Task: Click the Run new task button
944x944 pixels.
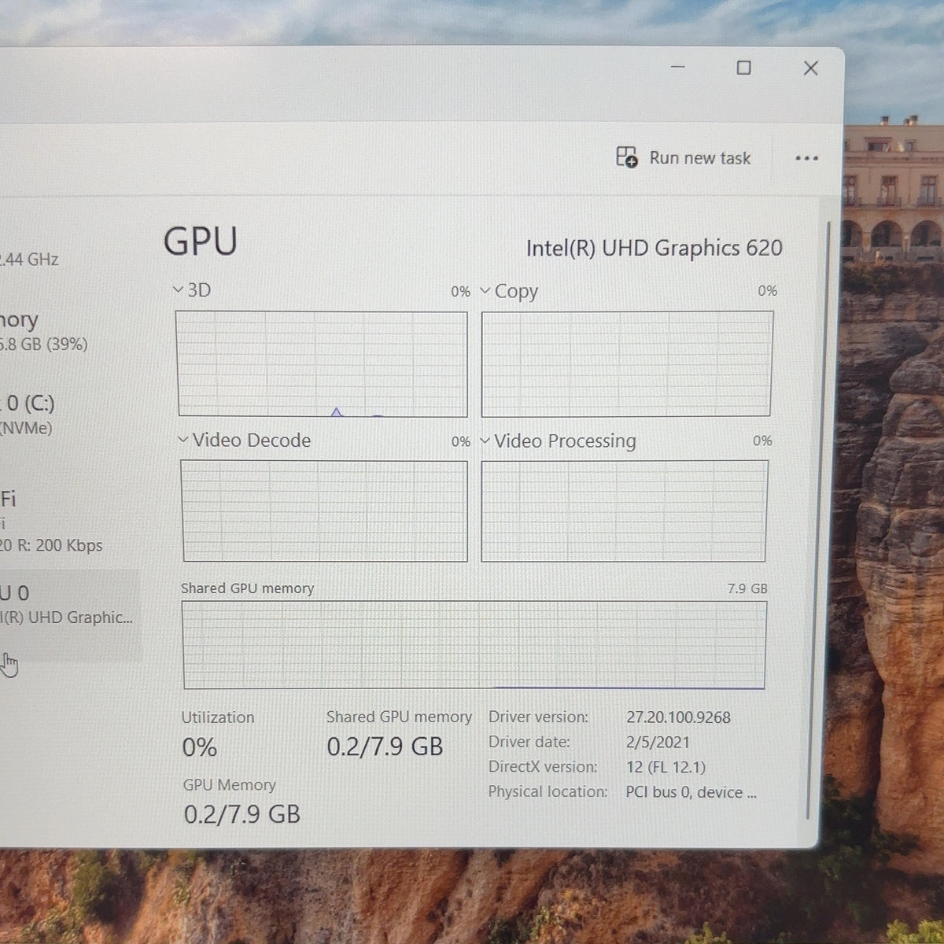Action: click(x=684, y=157)
